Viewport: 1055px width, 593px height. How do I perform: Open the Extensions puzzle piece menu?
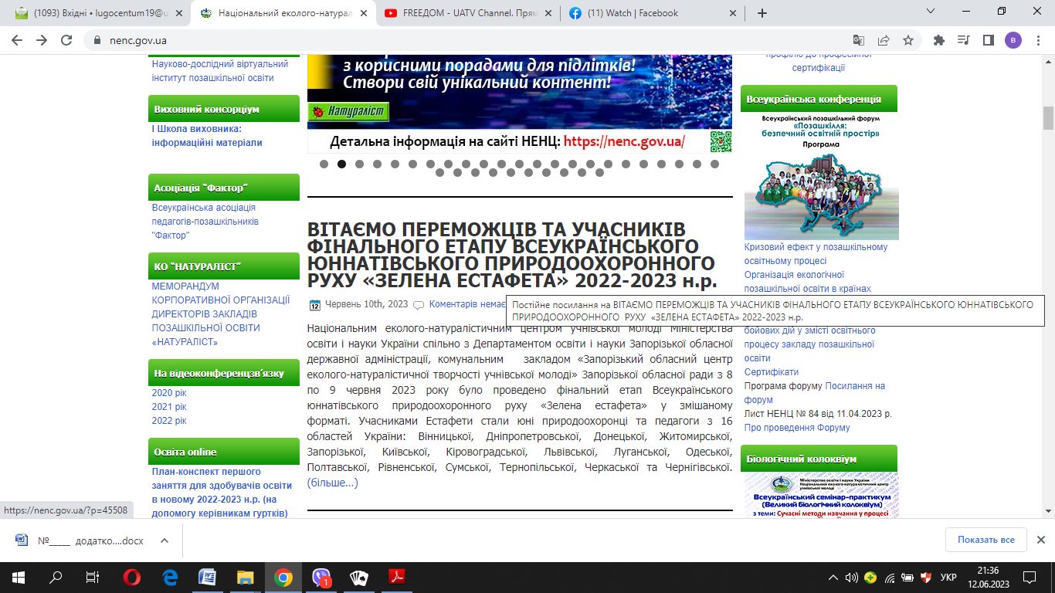939,41
